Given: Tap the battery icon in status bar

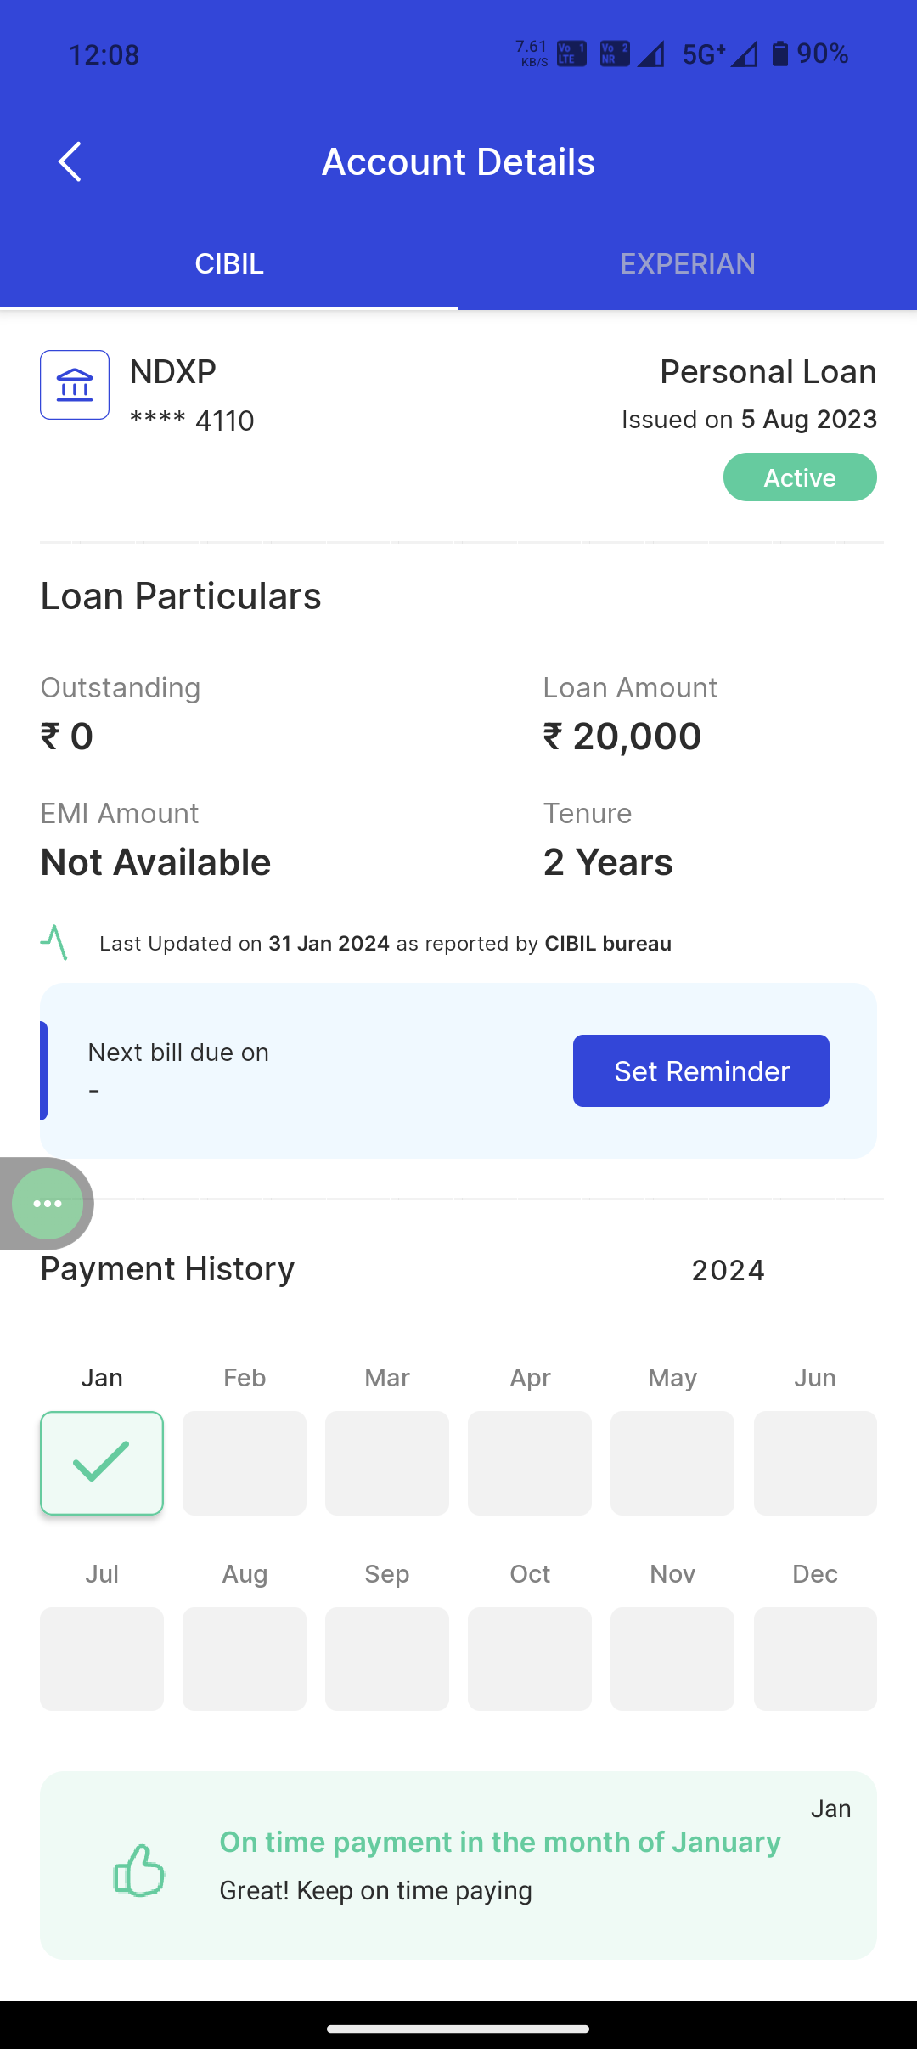Looking at the screenshot, I should (779, 54).
